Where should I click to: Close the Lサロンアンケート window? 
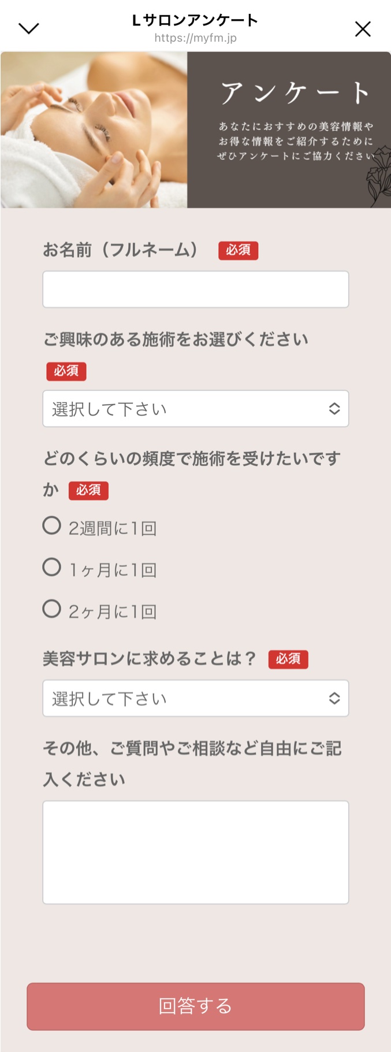click(x=363, y=28)
